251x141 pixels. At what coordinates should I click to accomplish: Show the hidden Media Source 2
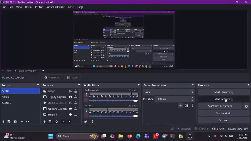[70, 103]
